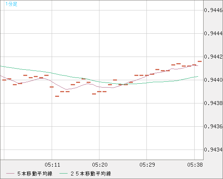Click the purple moving average line's right end
223x179 pixels.
197,65
